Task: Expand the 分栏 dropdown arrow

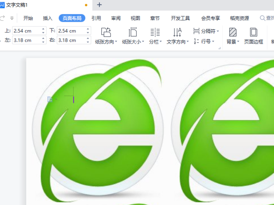Action: pos(160,42)
